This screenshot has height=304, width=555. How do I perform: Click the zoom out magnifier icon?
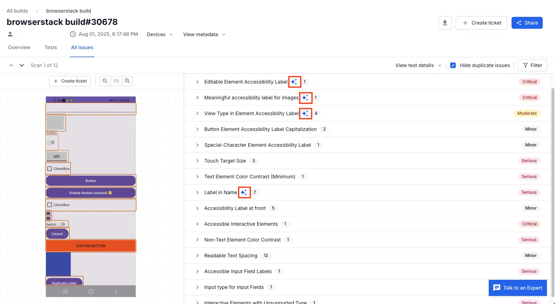pyautogui.click(x=105, y=81)
